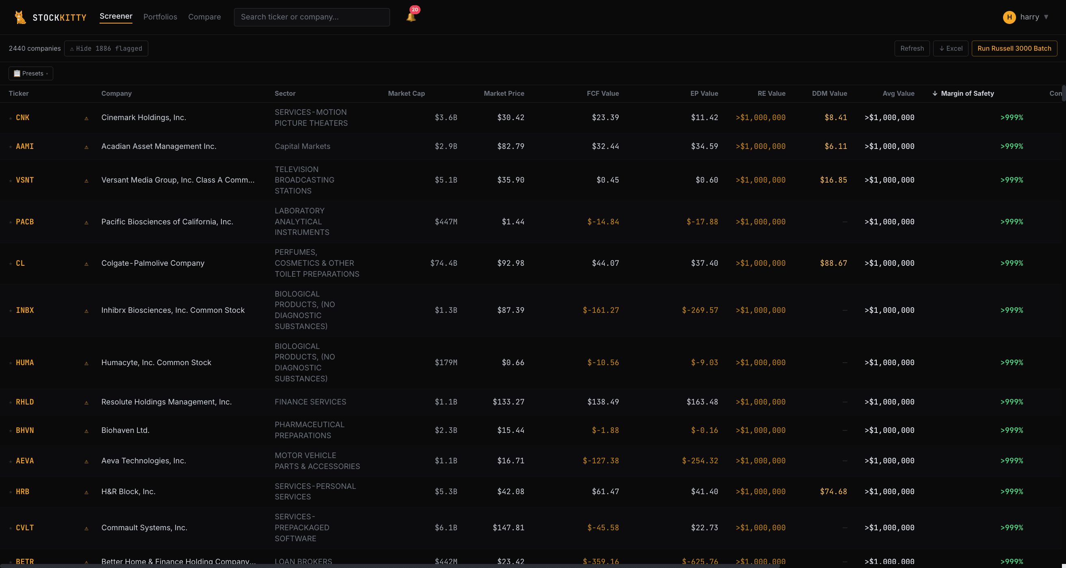The width and height of the screenshot is (1066, 568).
Task: Click warning triangle icon in CVLT row
Action: [87, 528]
